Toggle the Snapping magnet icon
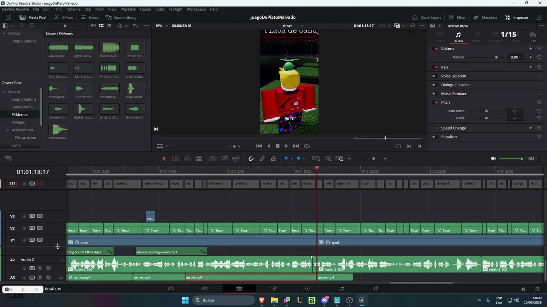This screenshot has width=547, height=307. point(251,159)
